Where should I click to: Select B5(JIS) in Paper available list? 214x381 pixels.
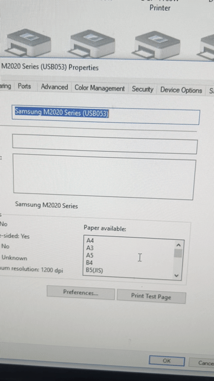pos(95,270)
